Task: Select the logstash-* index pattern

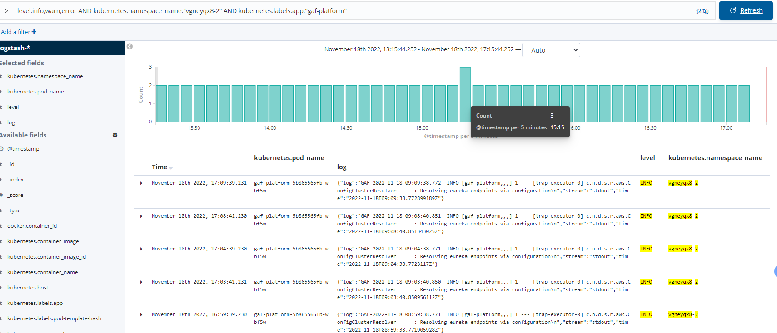Action: pyautogui.click(x=62, y=48)
